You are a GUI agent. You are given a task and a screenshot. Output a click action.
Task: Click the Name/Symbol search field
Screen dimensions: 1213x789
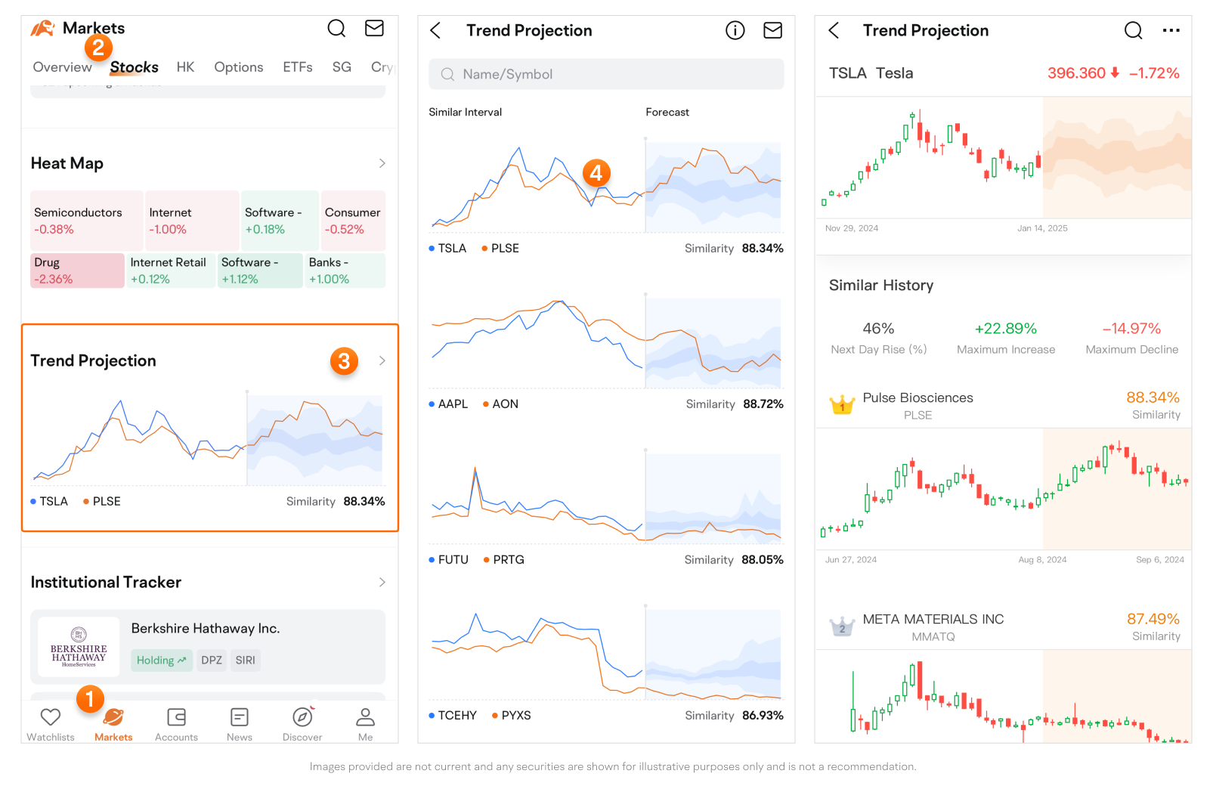606,75
